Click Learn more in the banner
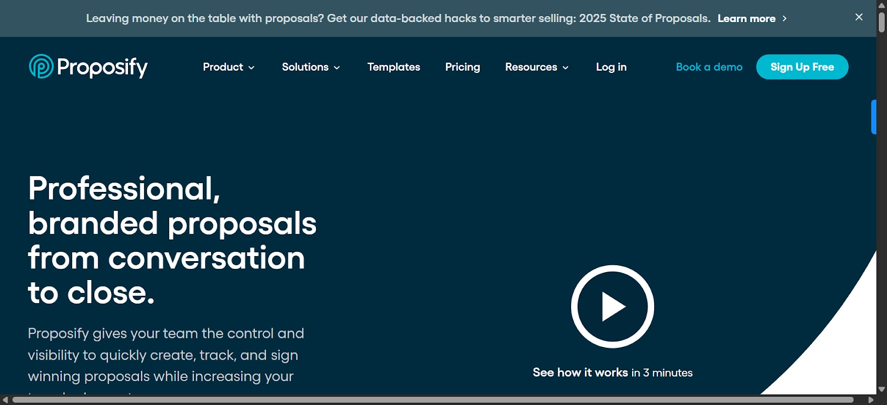Screen dimensions: 887x405 752,18
